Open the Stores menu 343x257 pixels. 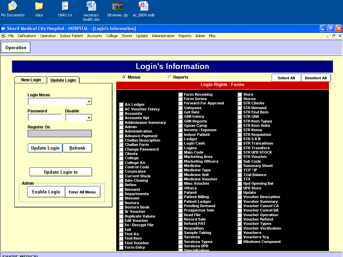click(127, 36)
